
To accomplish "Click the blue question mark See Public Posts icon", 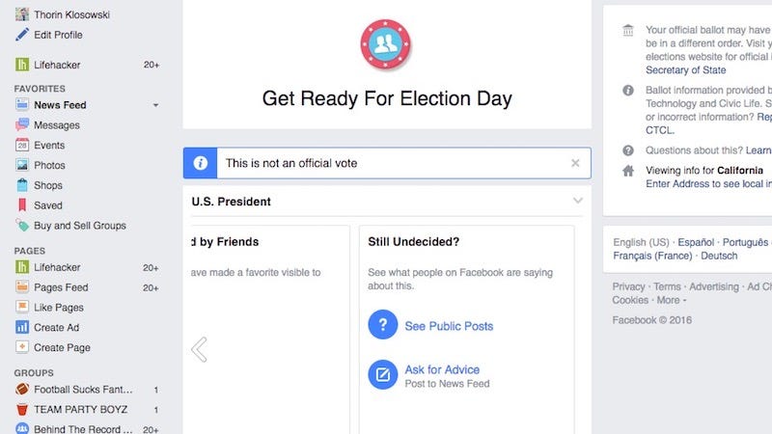I will tap(382, 325).
